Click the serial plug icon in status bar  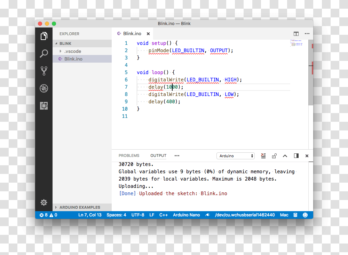pyautogui.click(x=207, y=215)
